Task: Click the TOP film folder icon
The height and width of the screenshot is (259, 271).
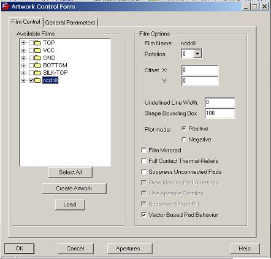Action: (x=37, y=43)
